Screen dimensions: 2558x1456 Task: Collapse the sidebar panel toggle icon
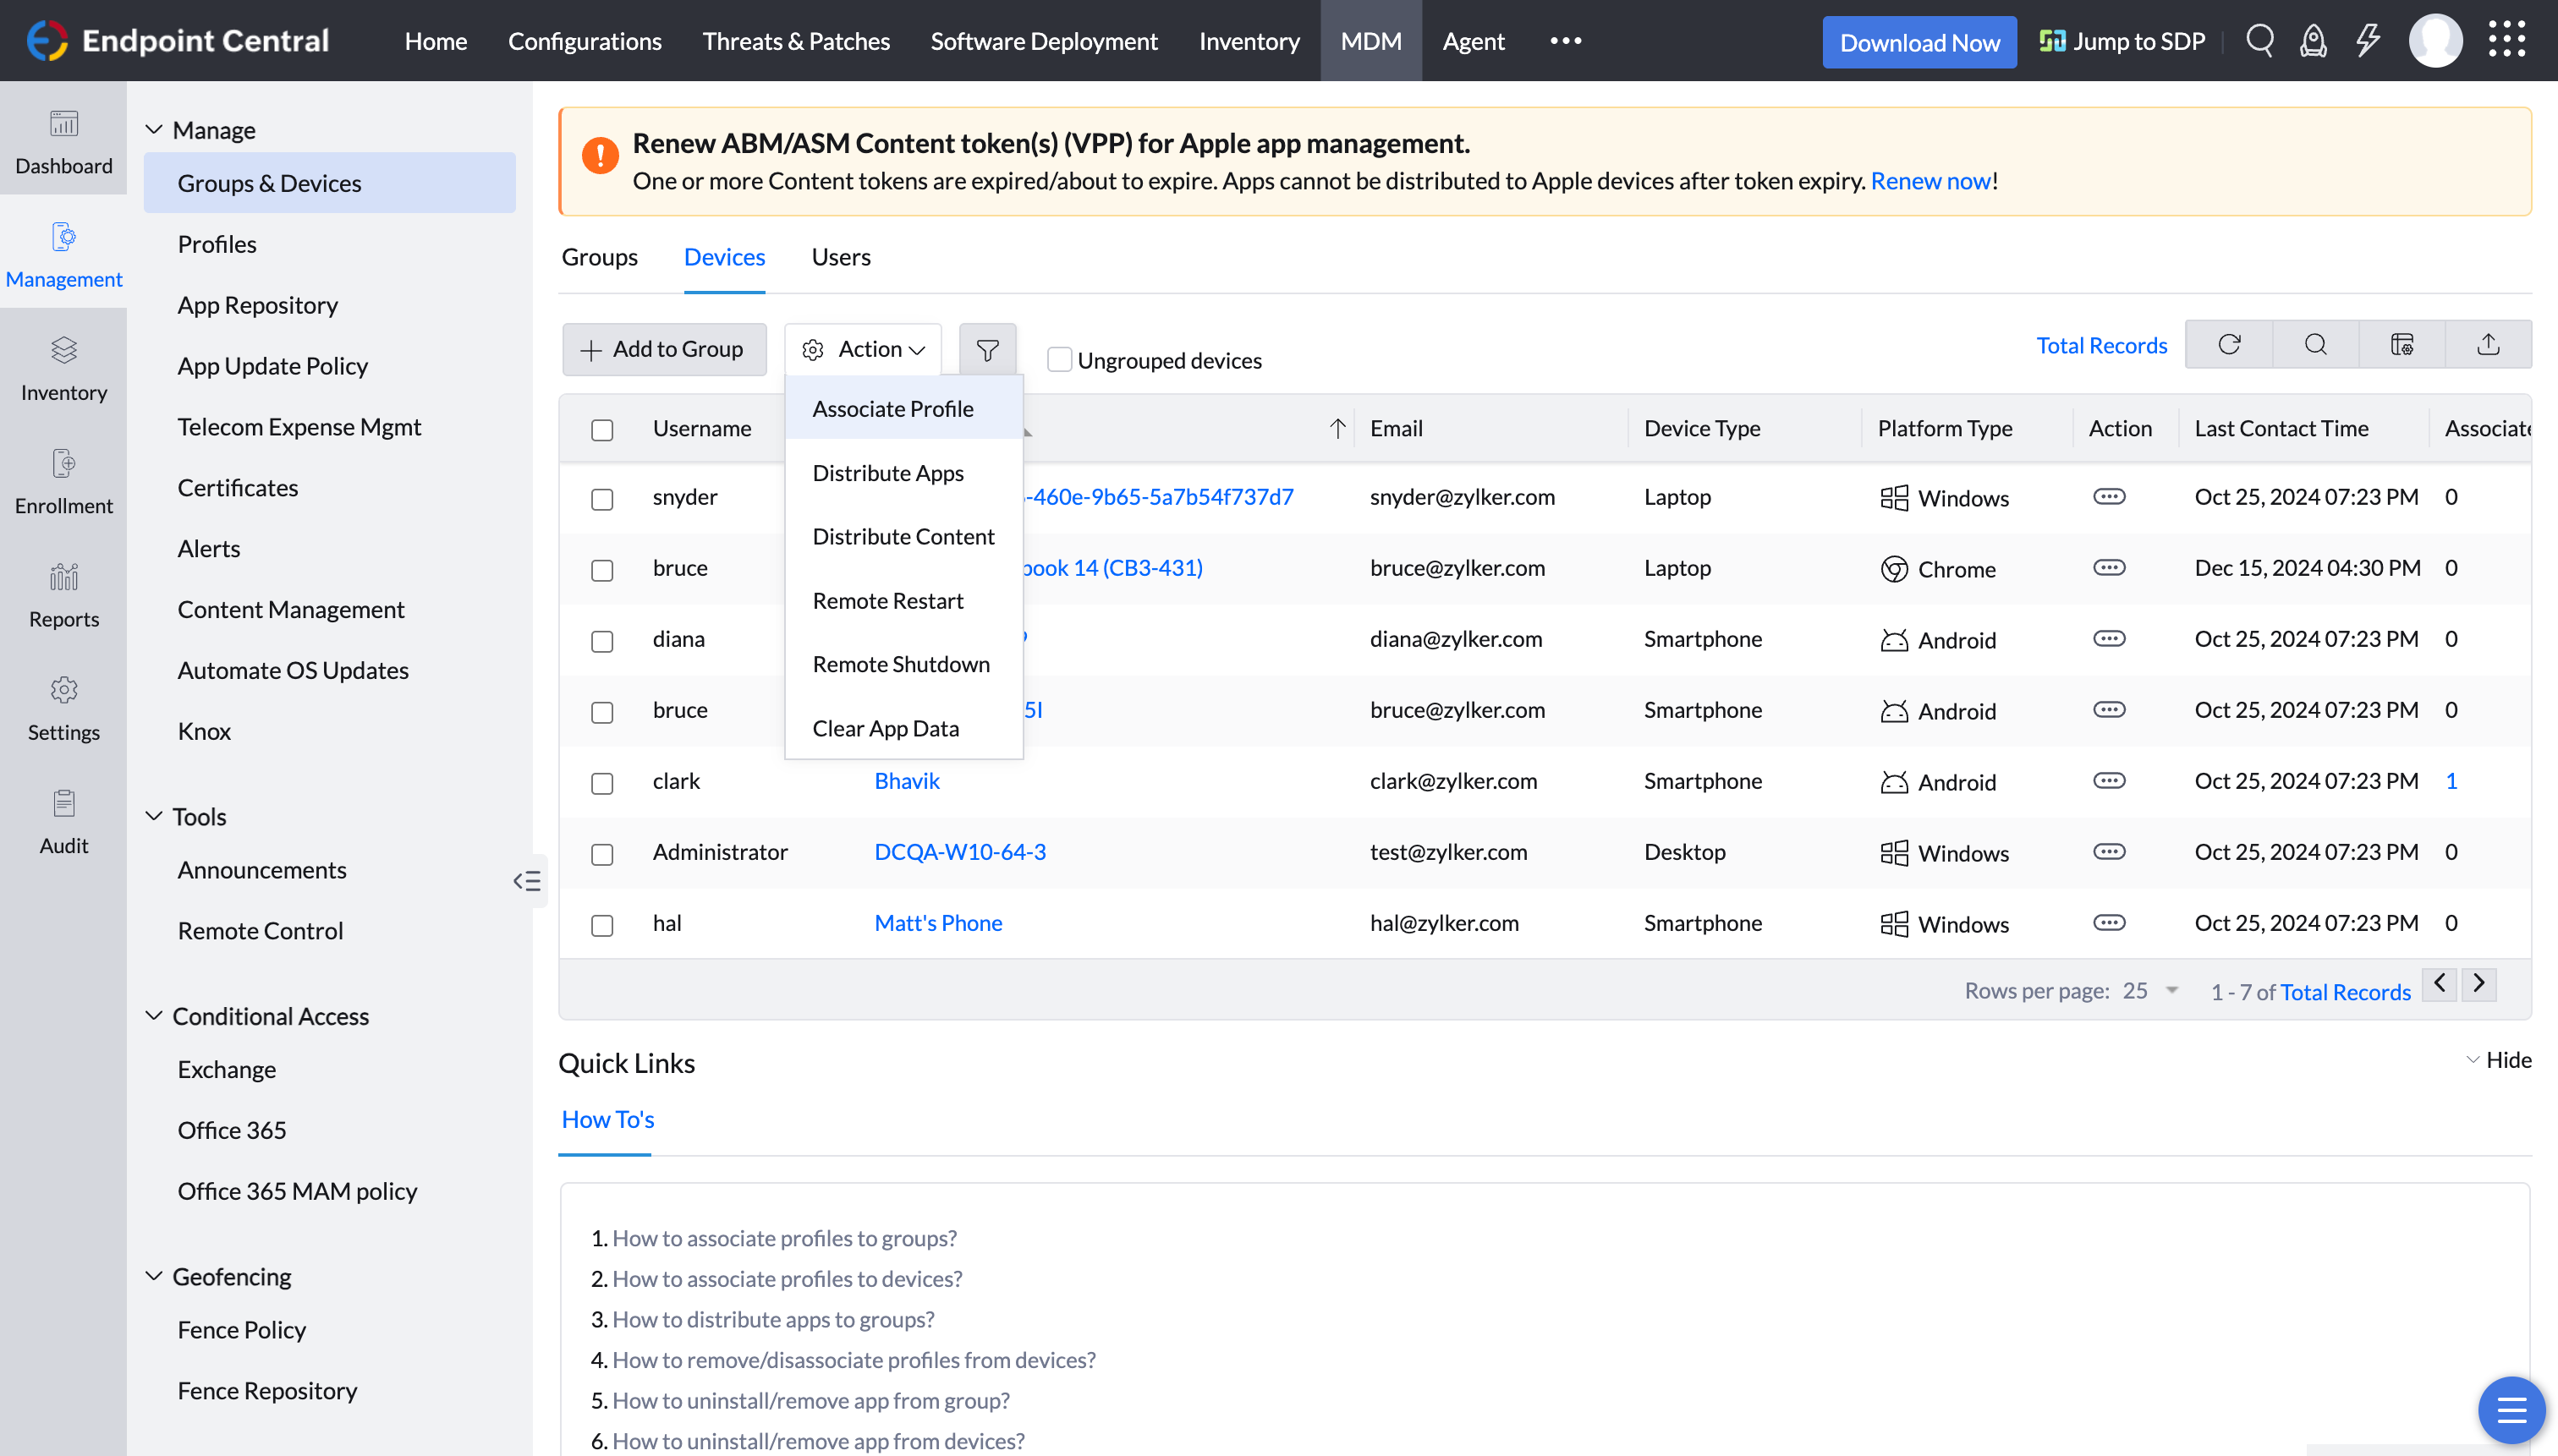coord(527,880)
